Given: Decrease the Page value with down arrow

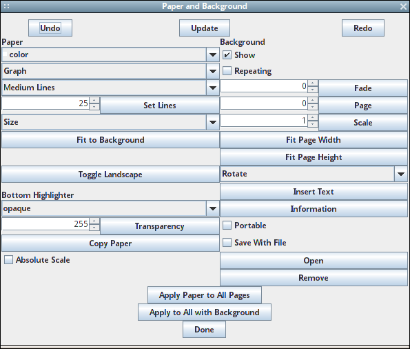Looking at the screenshot, I should [312, 107].
